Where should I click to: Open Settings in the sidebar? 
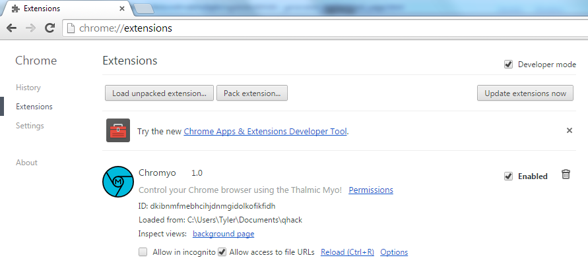tap(30, 126)
